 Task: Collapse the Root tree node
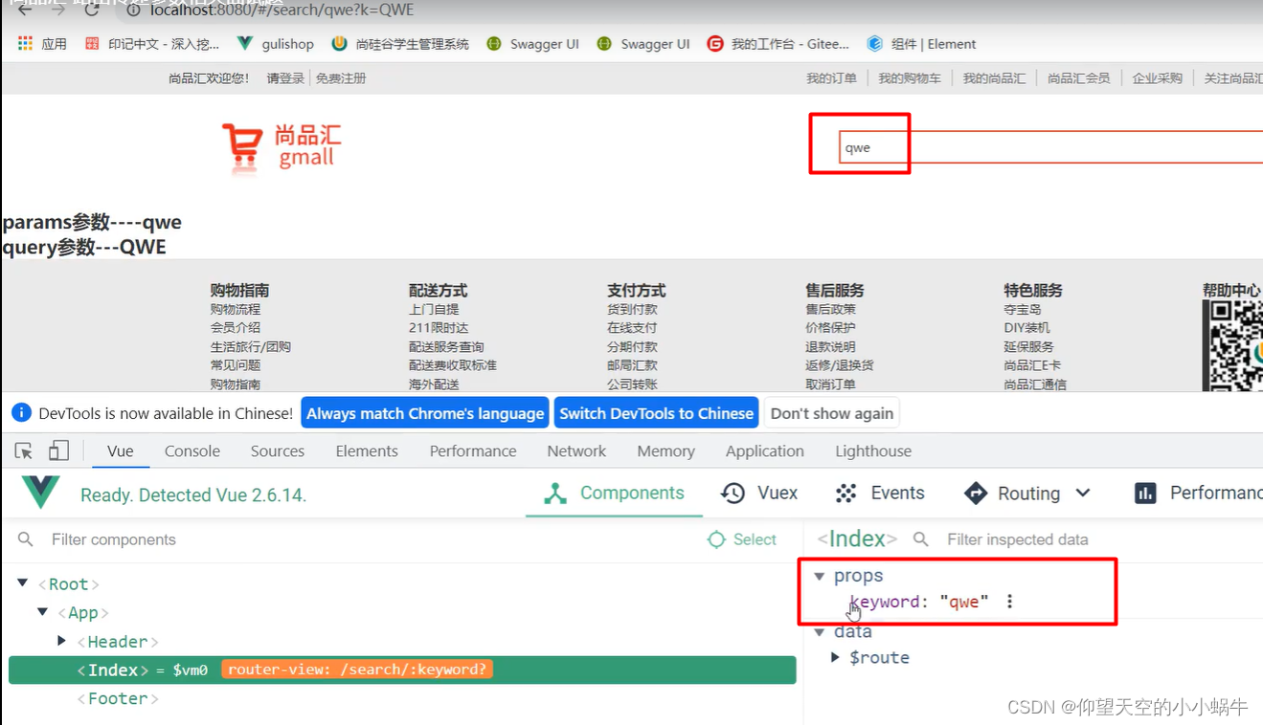tap(23, 583)
